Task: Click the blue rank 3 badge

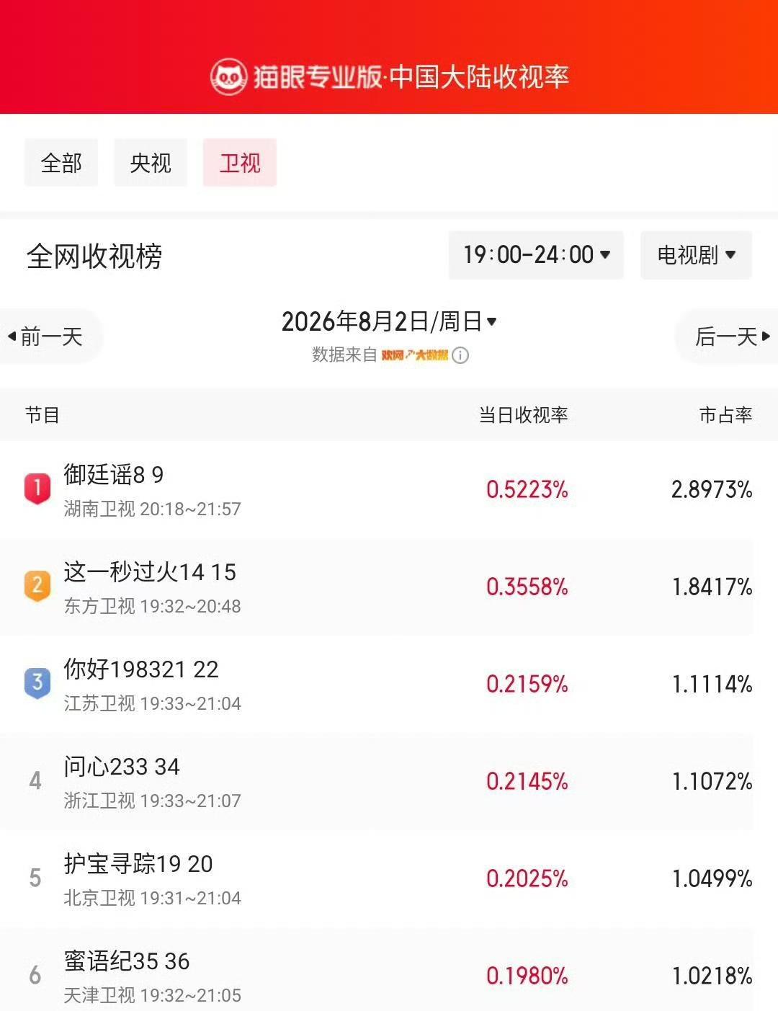Action: (x=37, y=683)
